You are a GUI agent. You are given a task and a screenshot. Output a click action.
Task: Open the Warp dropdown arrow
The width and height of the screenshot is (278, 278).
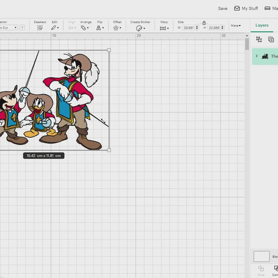click(x=168, y=28)
